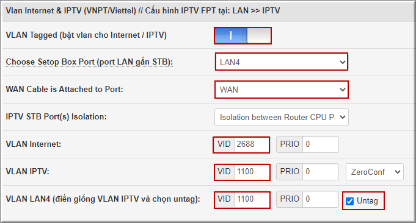This screenshot has height=223, width=416.
Task: Expand the IPTV STB Port Isolation dropdown
Action: pyautogui.click(x=282, y=117)
